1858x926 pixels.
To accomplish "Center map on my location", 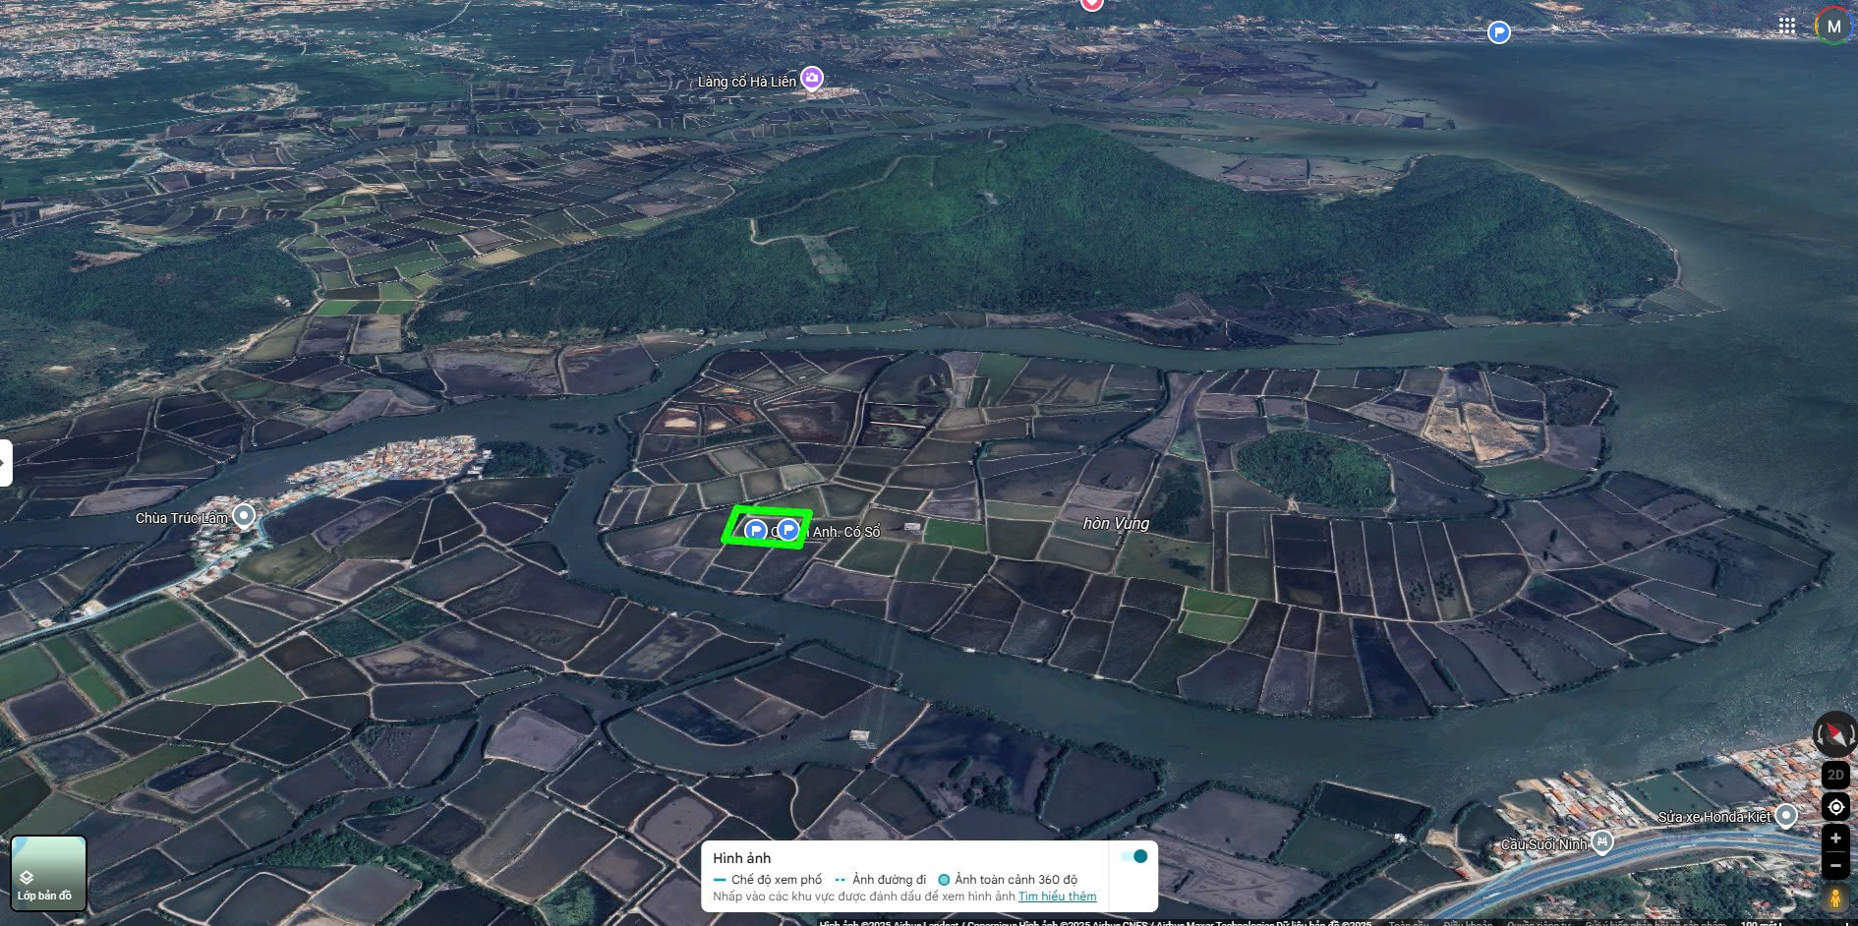I will pyautogui.click(x=1835, y=807).
